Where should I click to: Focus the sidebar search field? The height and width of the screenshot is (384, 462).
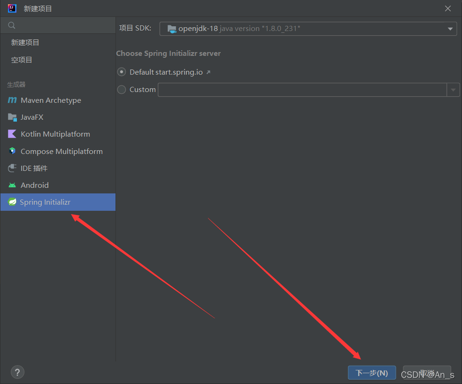click(x=58, y=25)
